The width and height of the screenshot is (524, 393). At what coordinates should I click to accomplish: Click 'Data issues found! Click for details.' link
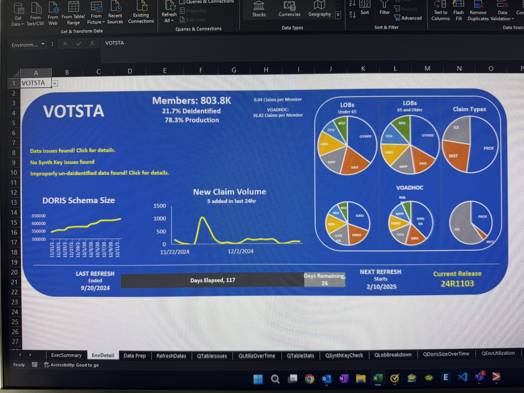(73, 150)
